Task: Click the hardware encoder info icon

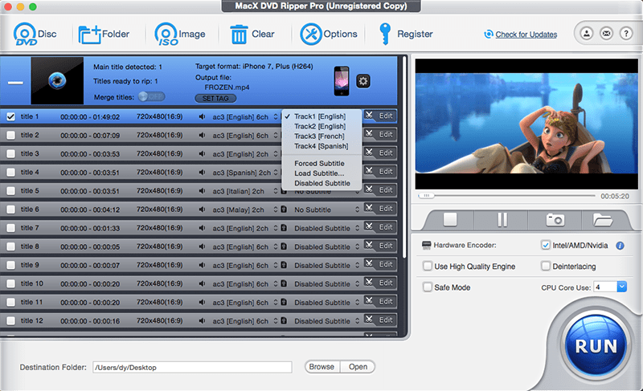Action: click(620, 246)
